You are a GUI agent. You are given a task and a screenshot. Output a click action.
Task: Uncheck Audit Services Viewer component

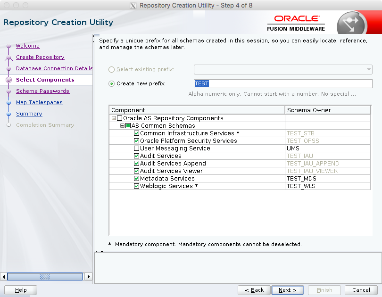pos(137,171)
